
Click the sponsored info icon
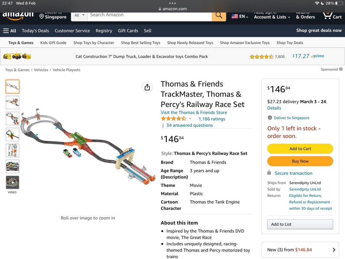[x=341, y=69]
